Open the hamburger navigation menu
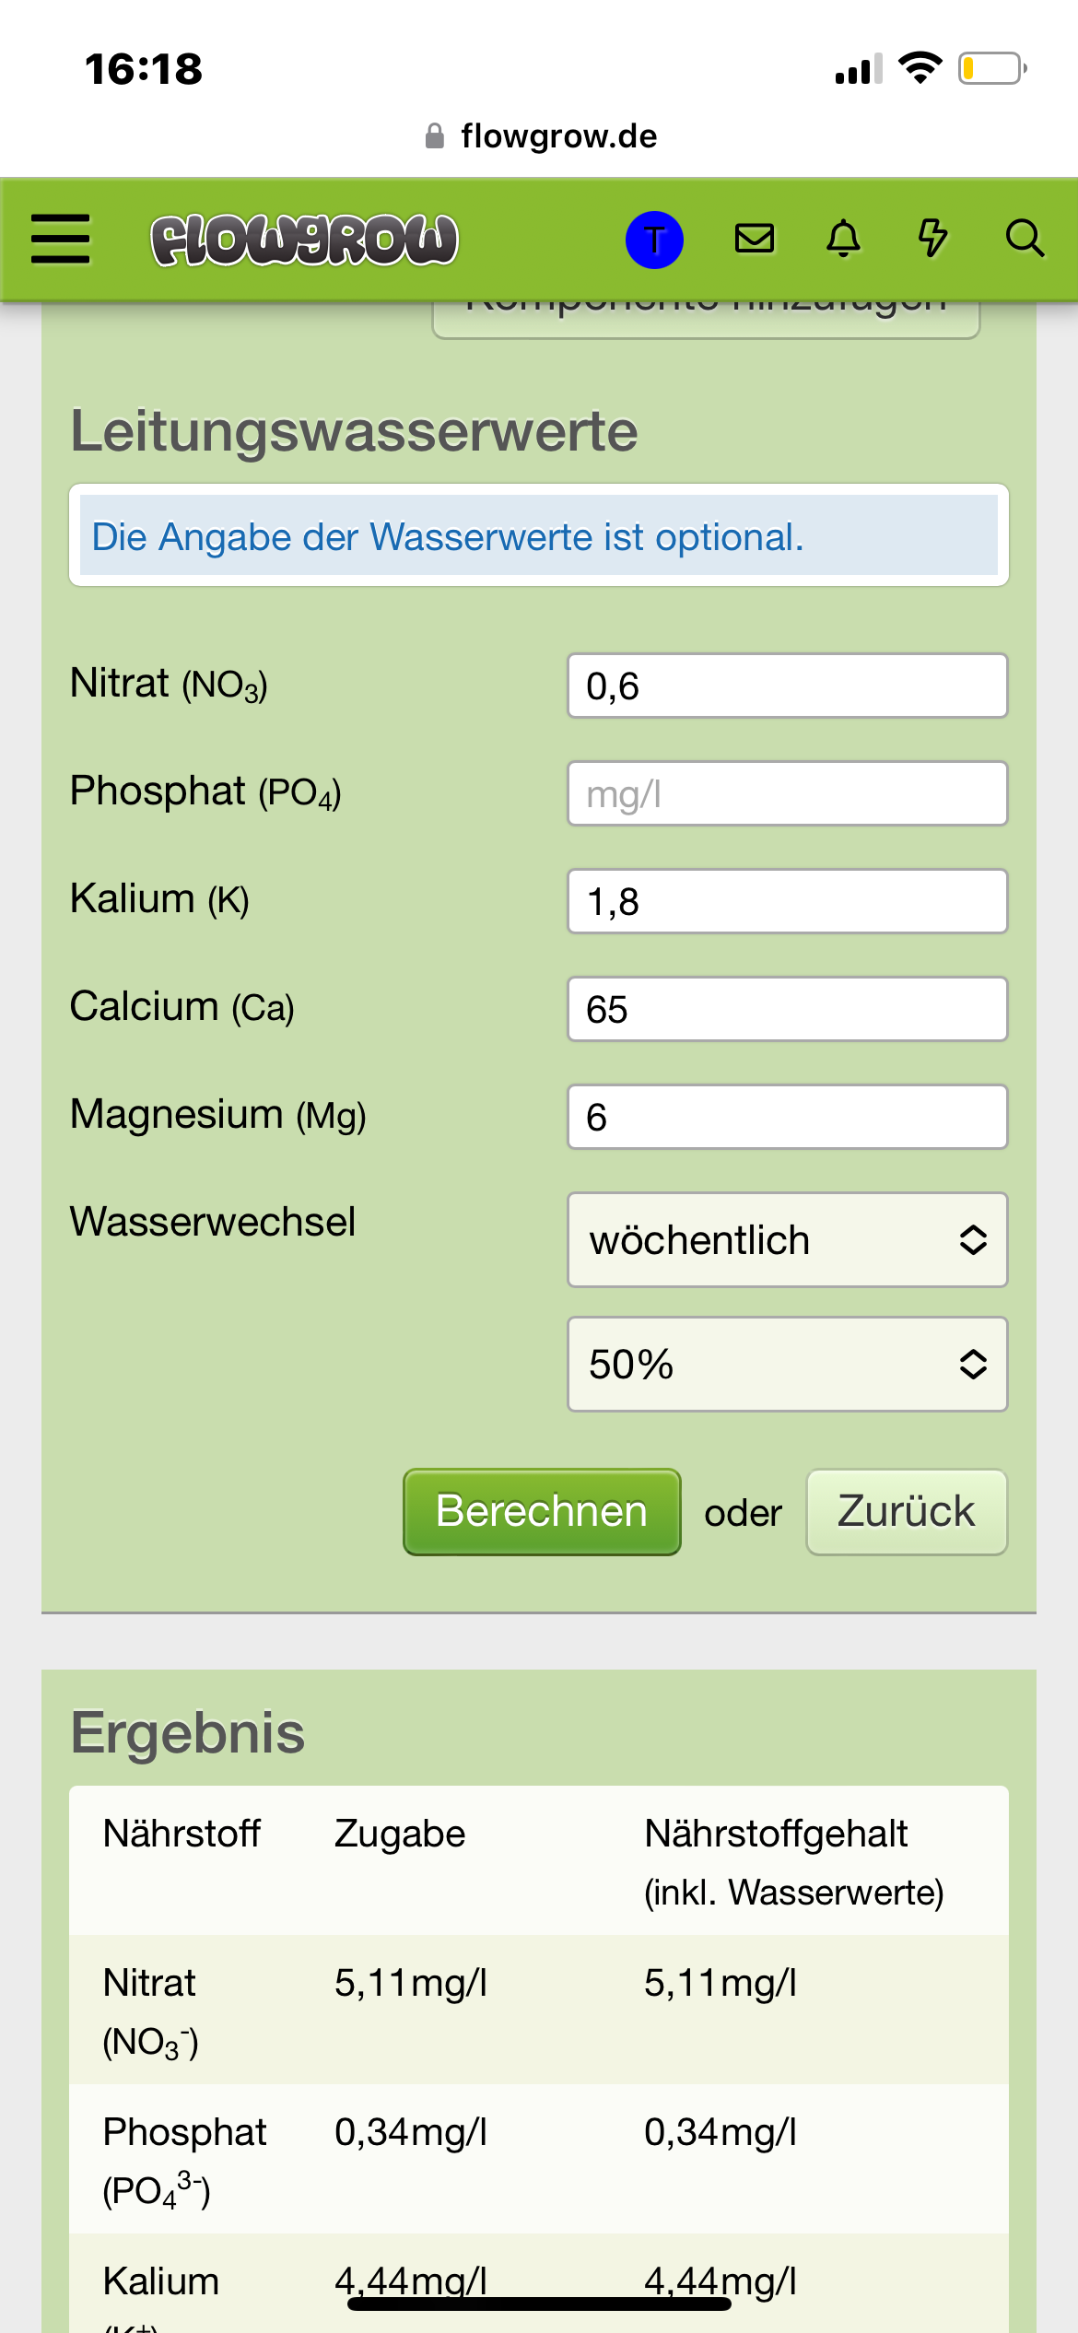This screenshot has height=2333, width=1078. pyautogui.click(x=61, y=240)
